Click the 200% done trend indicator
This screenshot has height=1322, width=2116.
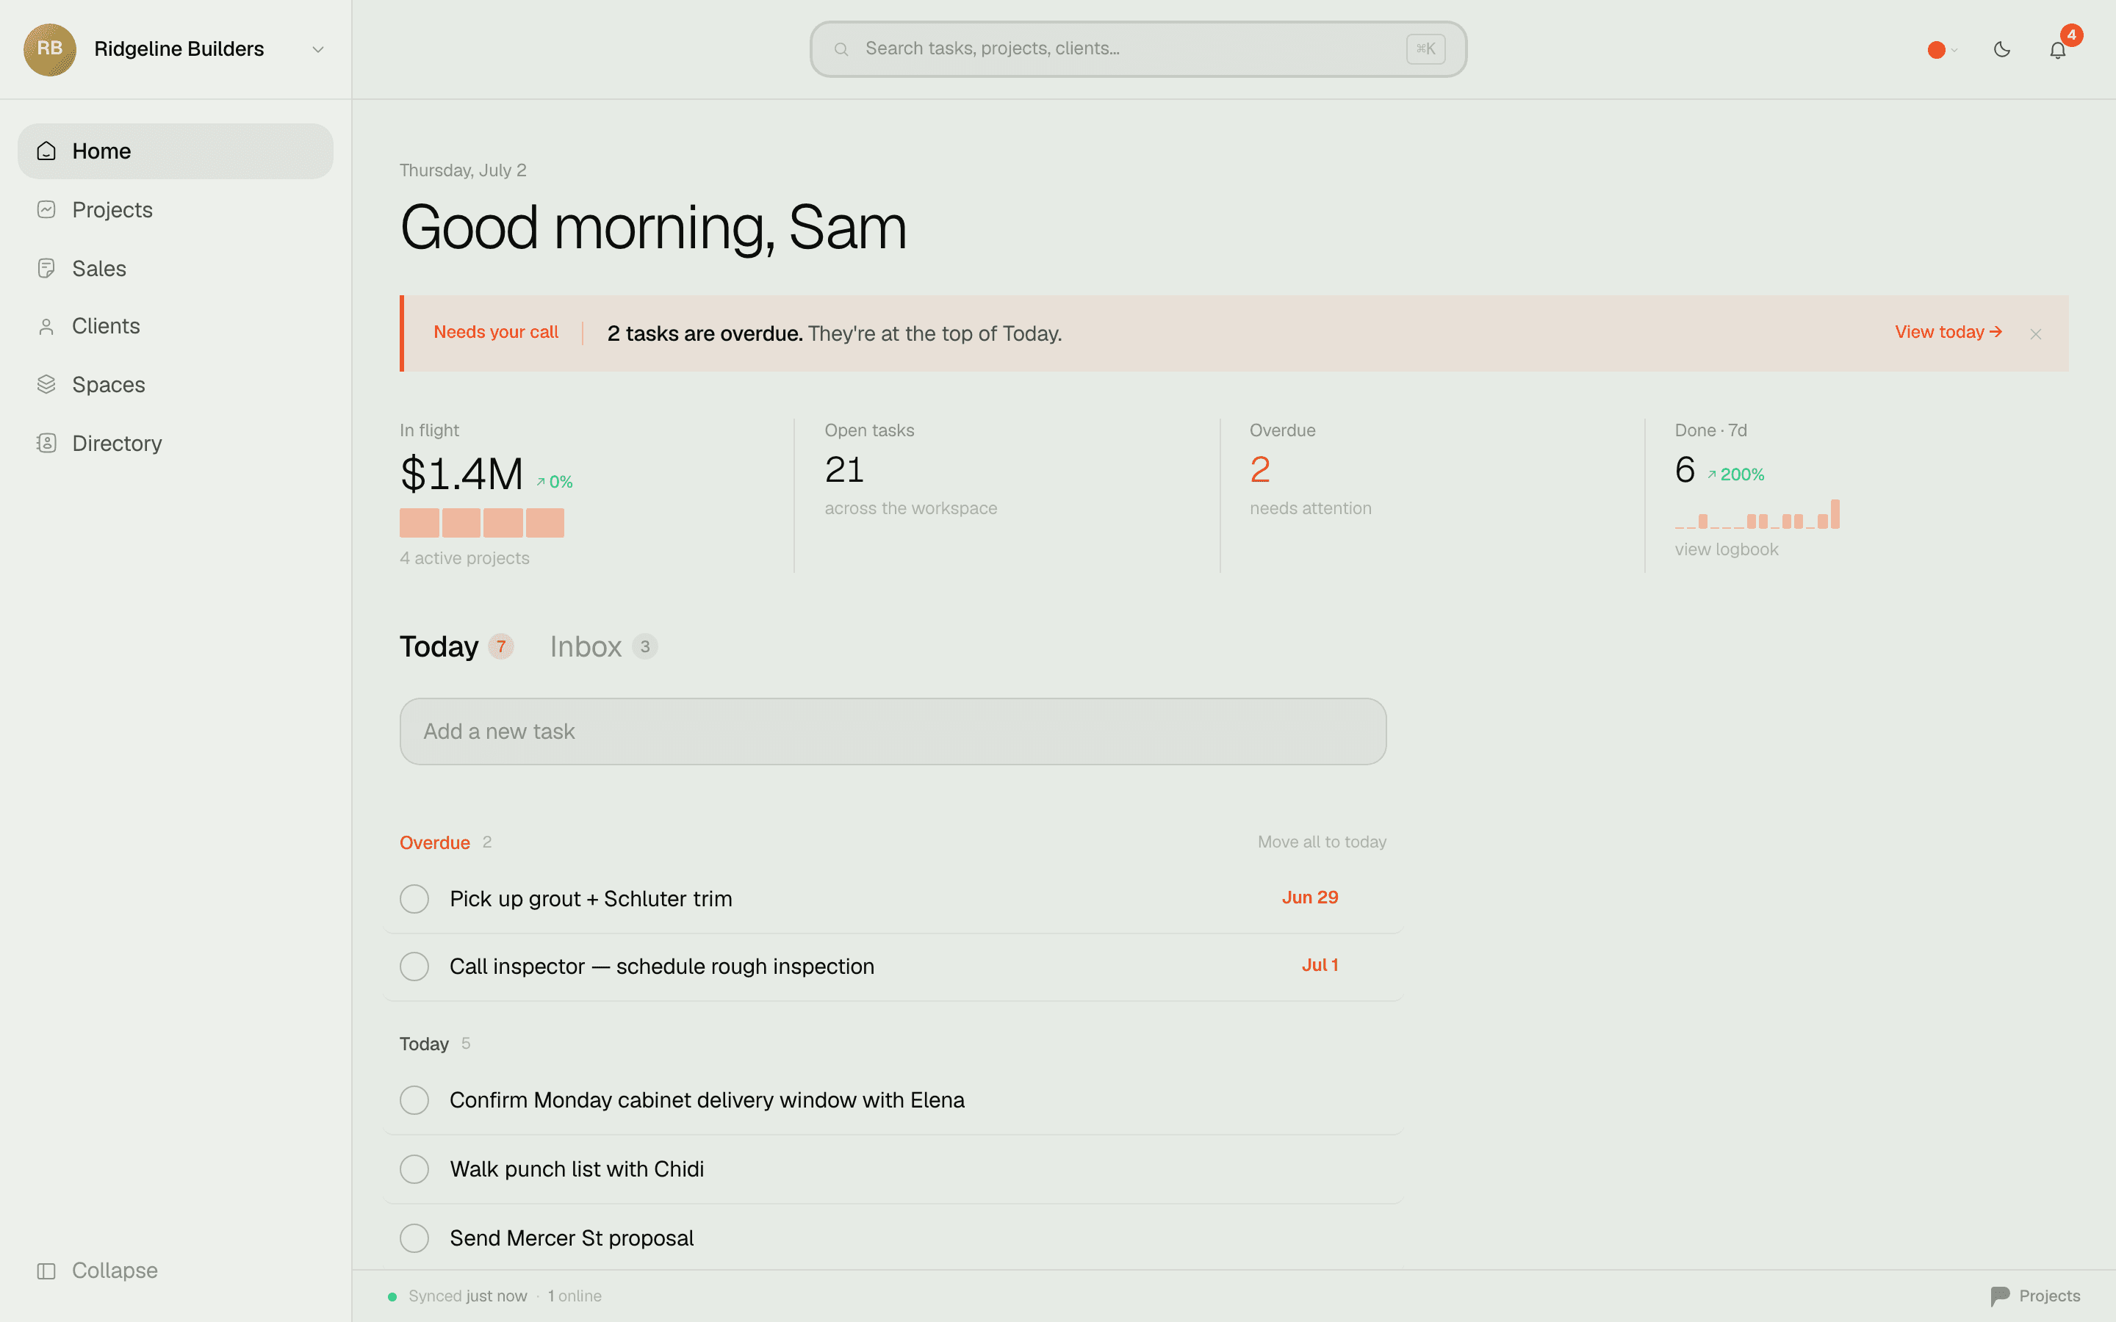coord(1735,474)
